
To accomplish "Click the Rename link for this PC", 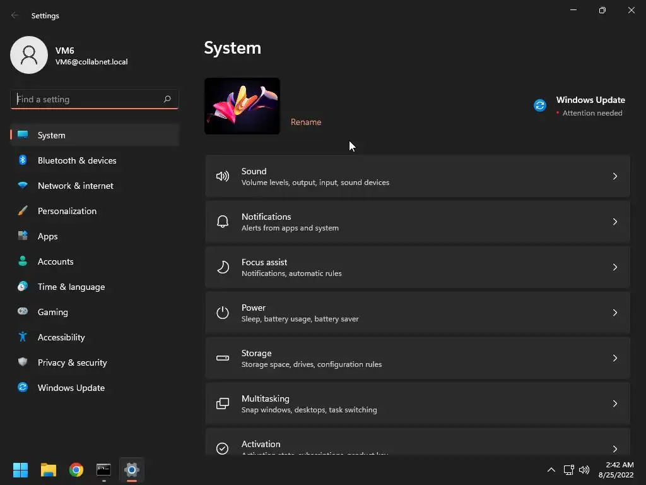I will 306,122.
